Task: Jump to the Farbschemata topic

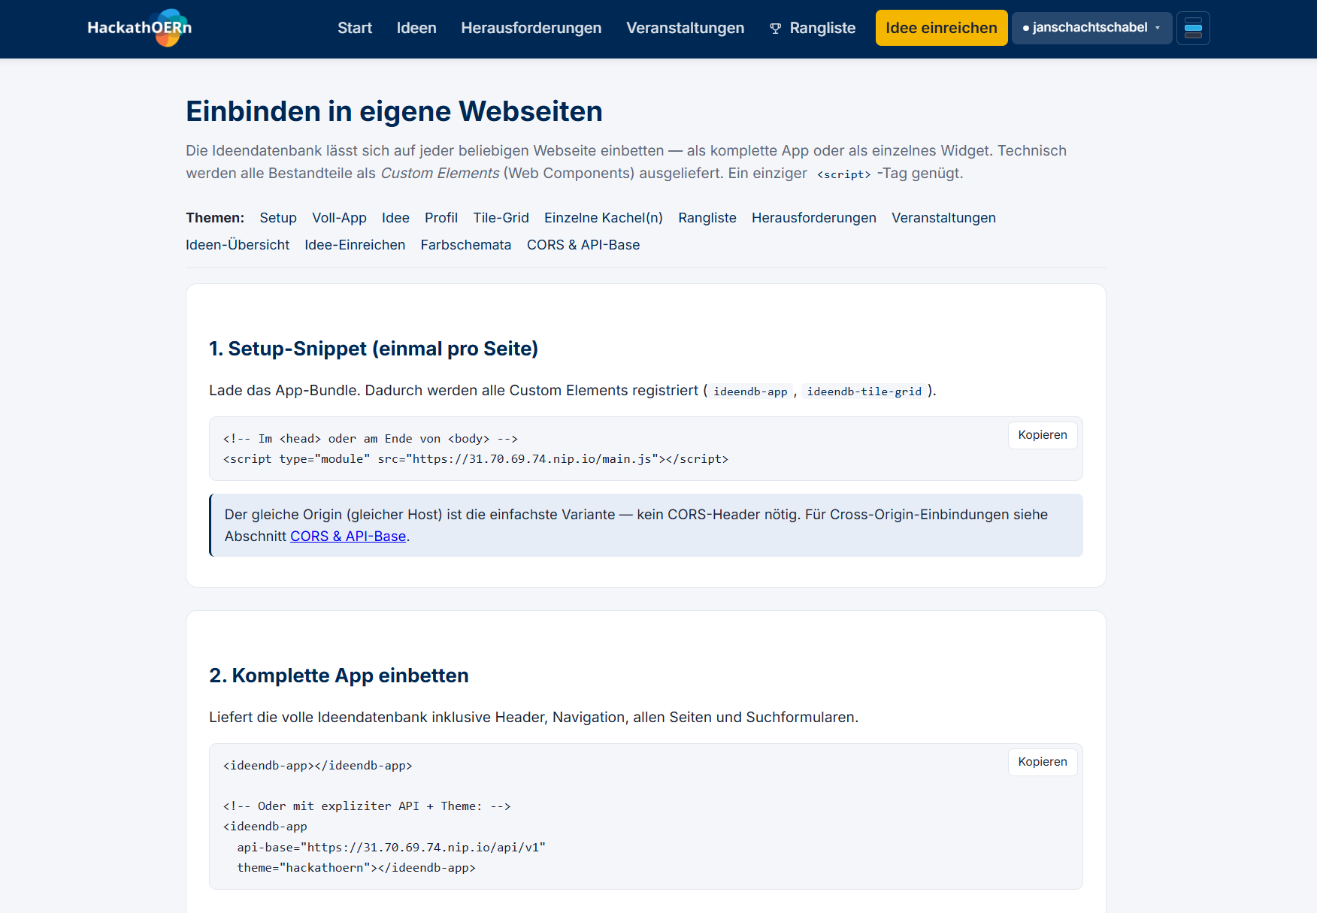Action: tap(466, 245)
